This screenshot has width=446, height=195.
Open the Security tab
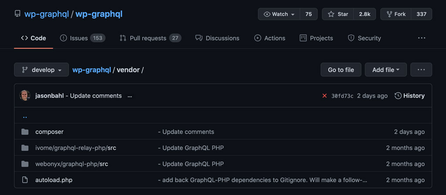tap(365, 38)
